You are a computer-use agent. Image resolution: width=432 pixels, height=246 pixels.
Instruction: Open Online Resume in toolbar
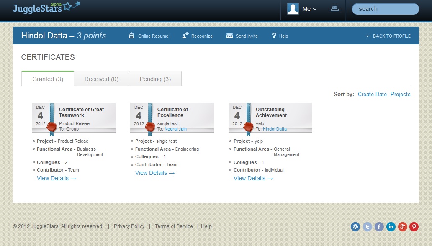149,36
